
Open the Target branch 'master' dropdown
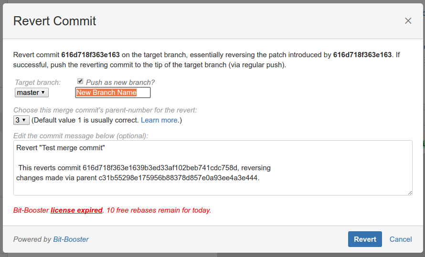point(32,93)
